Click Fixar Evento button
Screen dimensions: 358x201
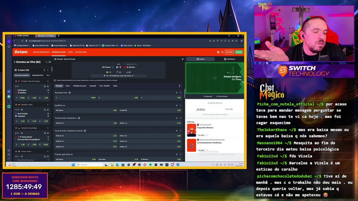[x=222, y=96]
